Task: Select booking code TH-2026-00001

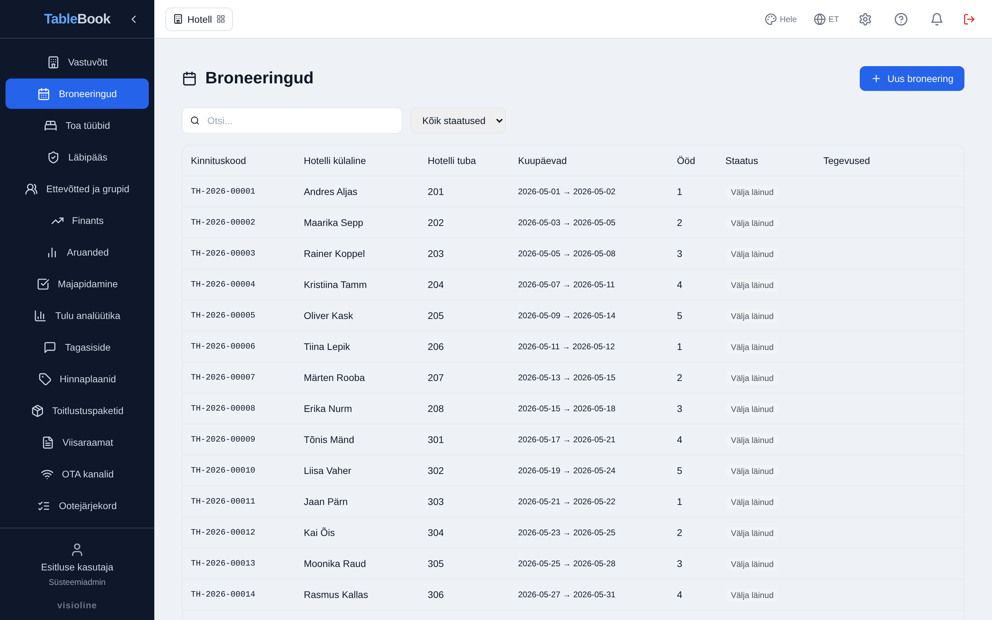Action: click(x=223, y=191)
